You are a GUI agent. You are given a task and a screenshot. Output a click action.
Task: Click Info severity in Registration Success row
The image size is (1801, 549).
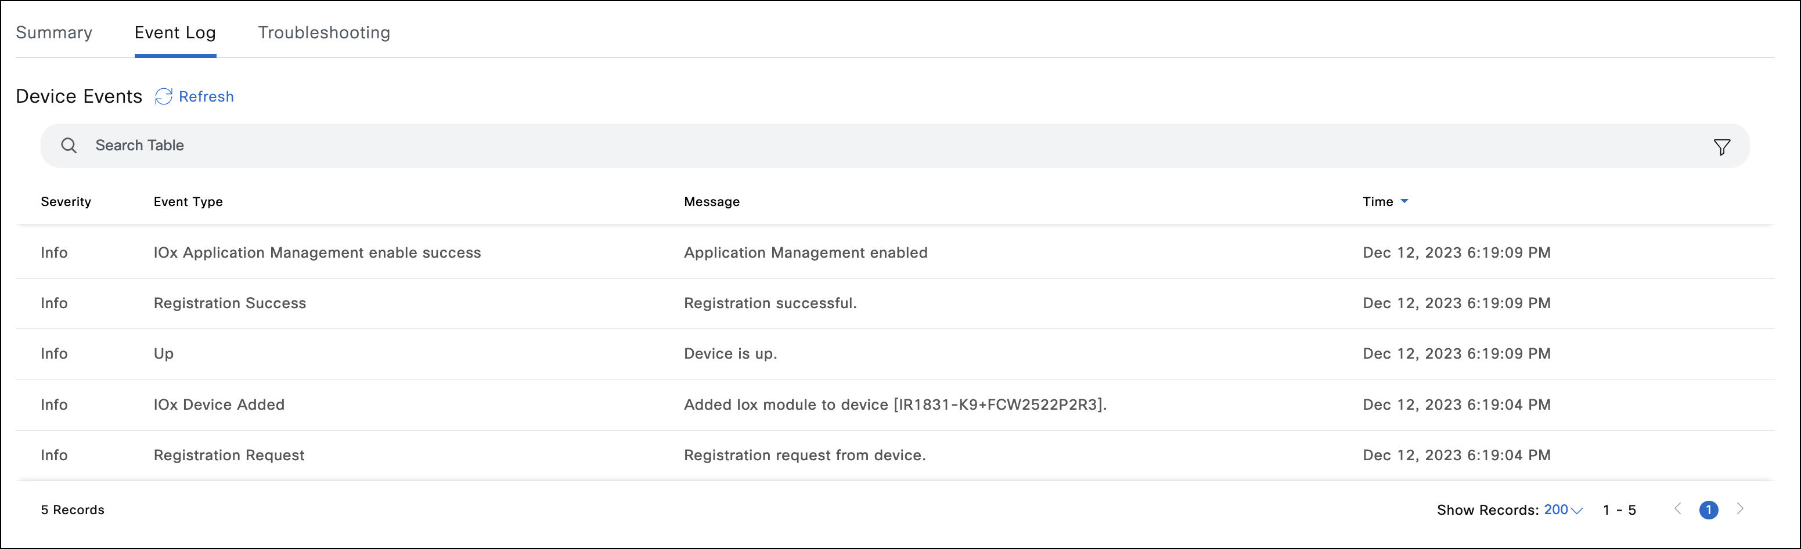coord(54,303)
